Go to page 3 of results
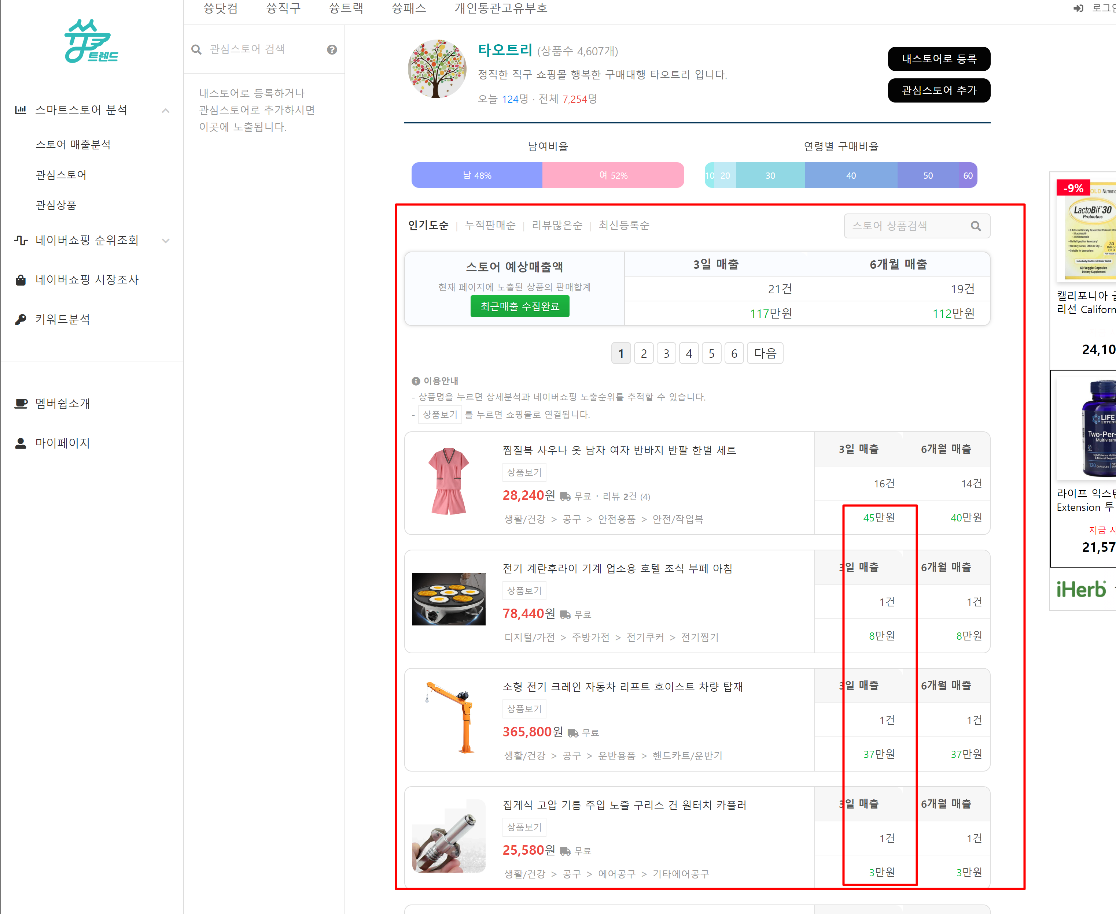 666,353
